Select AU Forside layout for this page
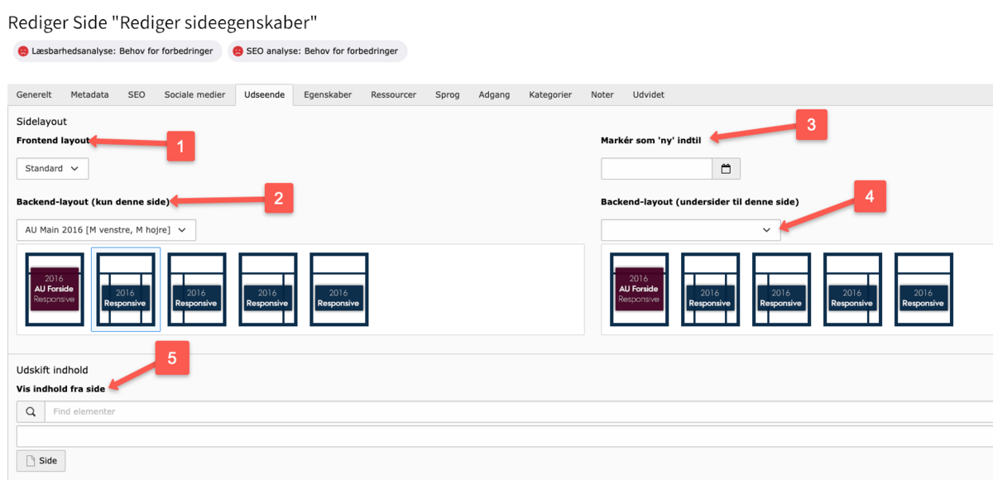993x480 pixels. (x=55, y=290)
